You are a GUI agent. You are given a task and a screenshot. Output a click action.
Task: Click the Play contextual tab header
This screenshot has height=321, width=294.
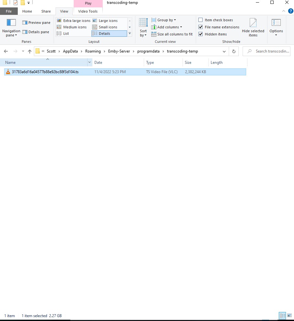click(x=88, y=3)
